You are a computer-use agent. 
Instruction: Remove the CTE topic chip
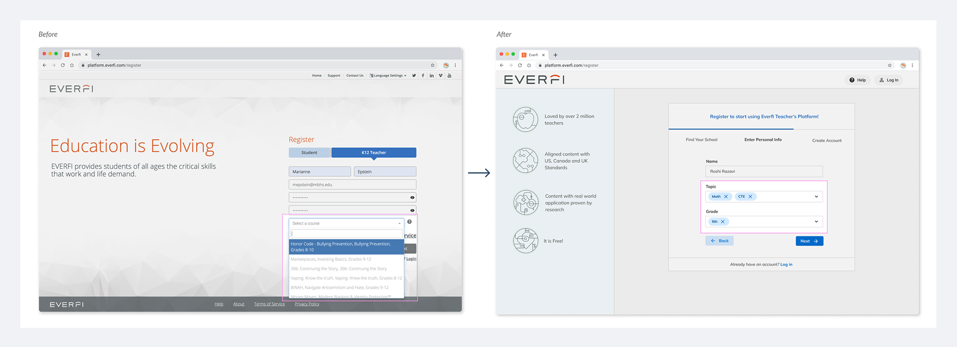tap(750, 197)
